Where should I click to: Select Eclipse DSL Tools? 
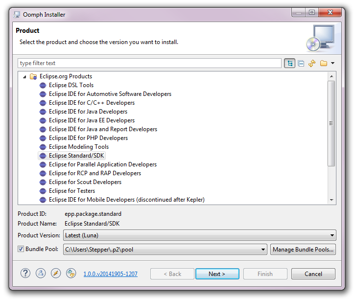point(71,85)
